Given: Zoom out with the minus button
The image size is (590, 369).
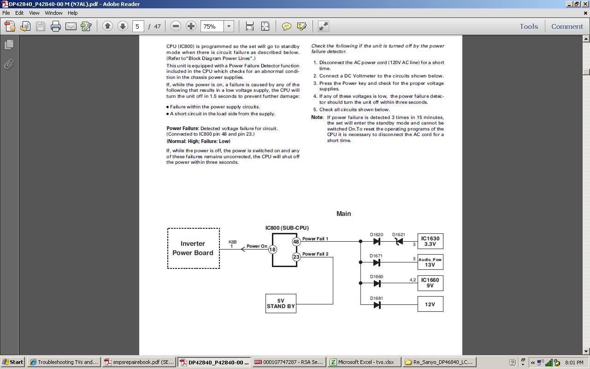Looking at the screenshot, I should (176, 26).
